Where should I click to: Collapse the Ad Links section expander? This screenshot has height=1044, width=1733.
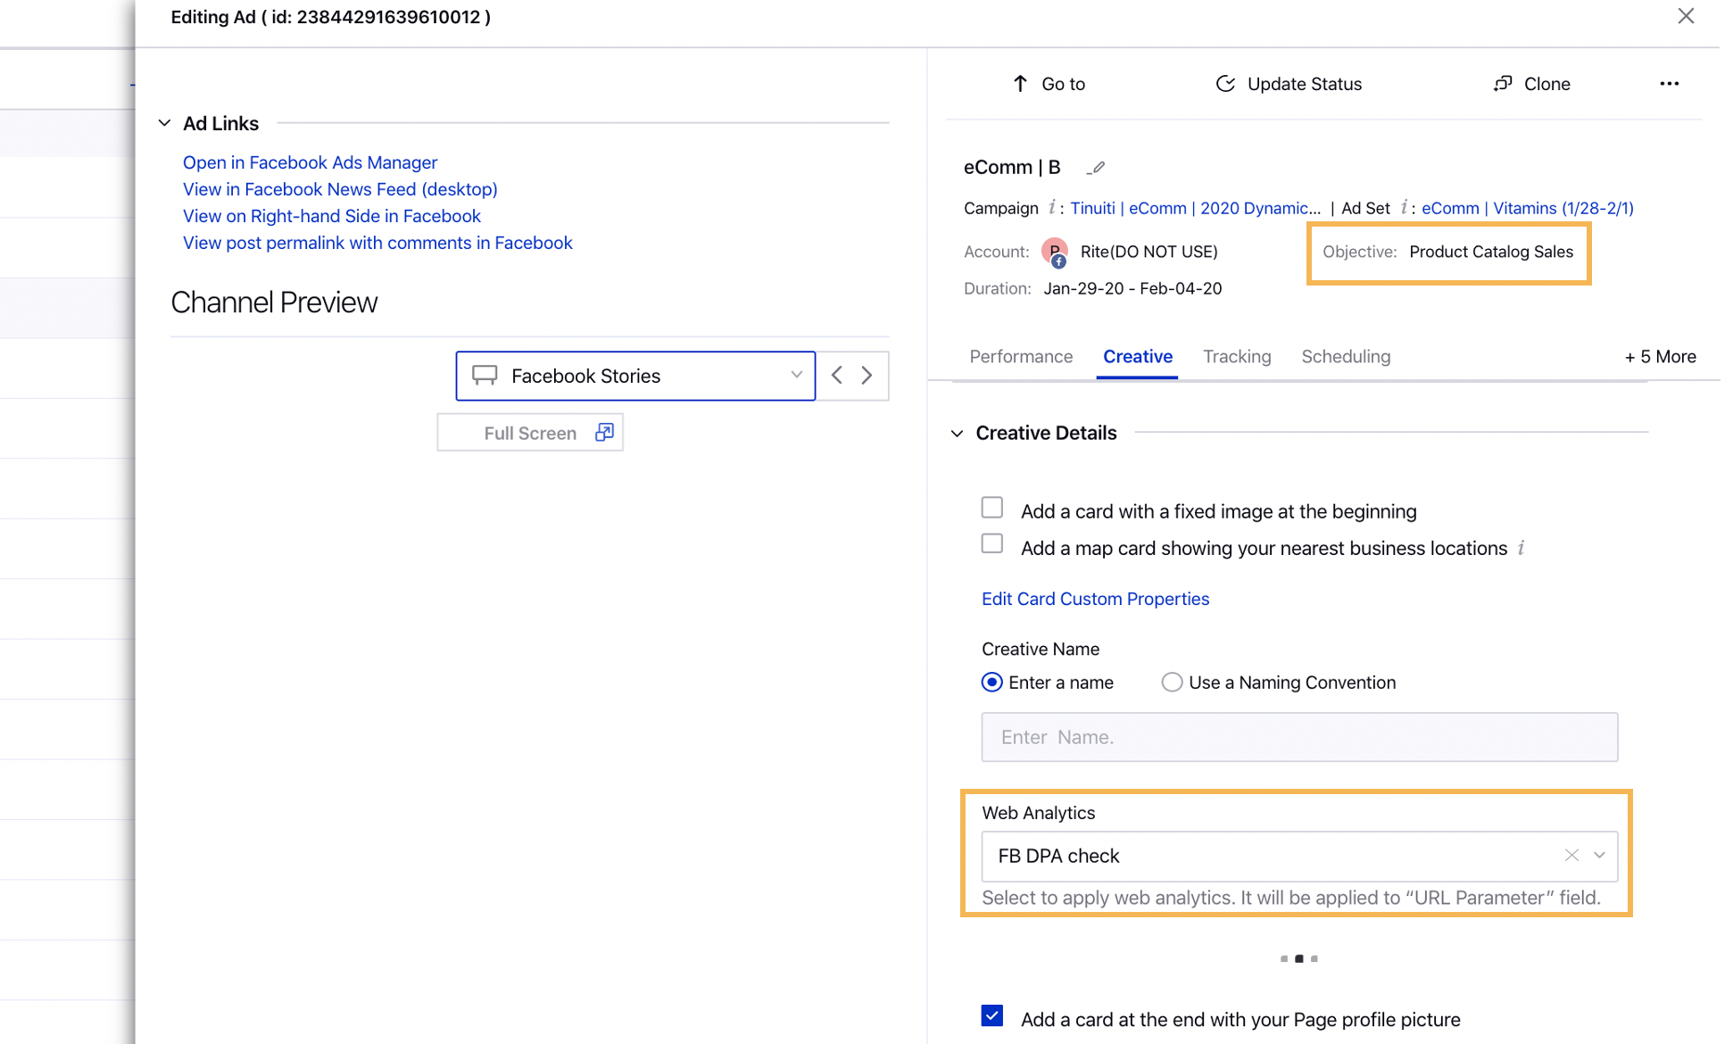pos(162,121)
